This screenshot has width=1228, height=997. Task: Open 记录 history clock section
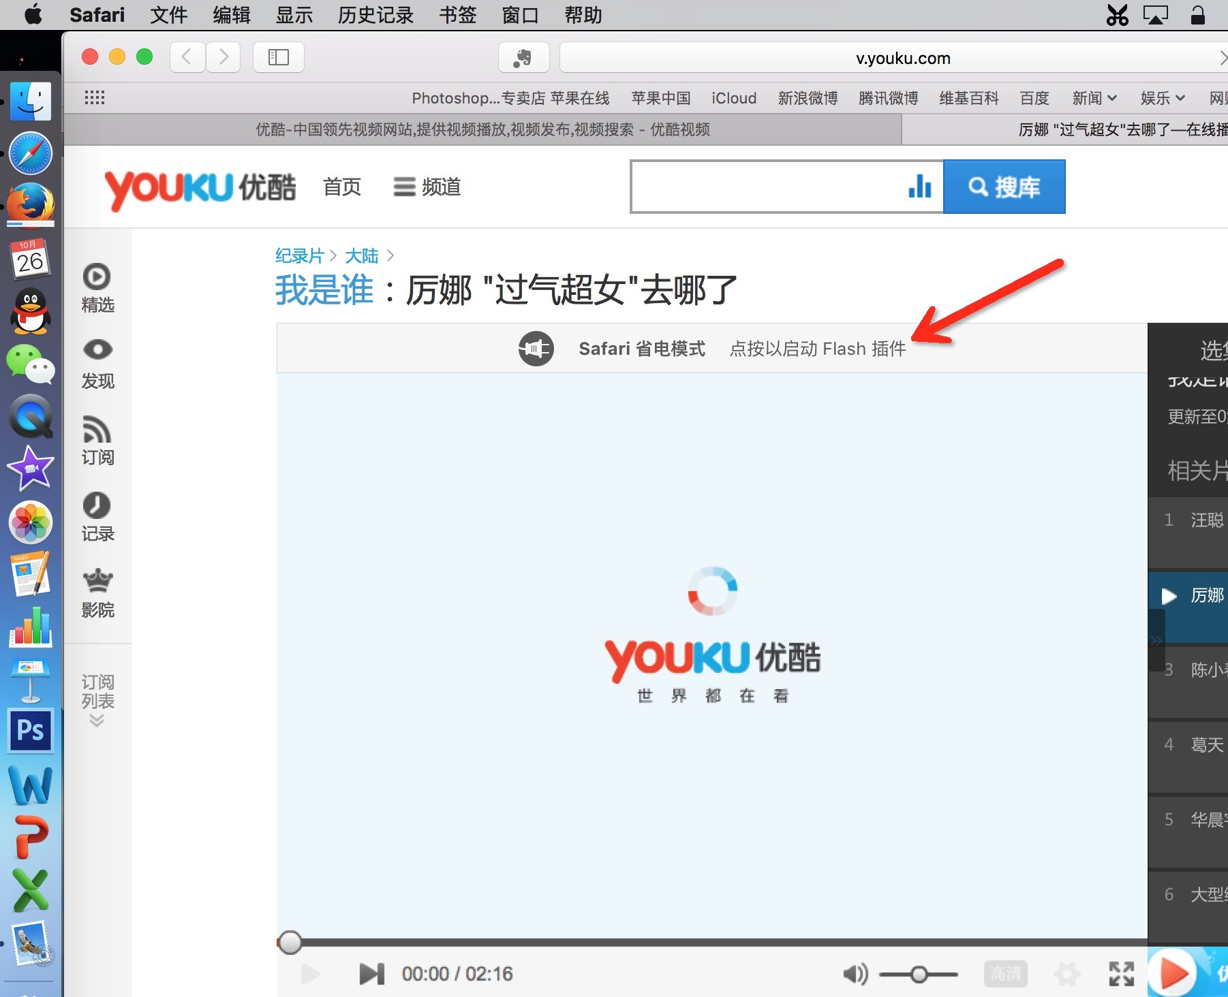(x=97, y=517)
